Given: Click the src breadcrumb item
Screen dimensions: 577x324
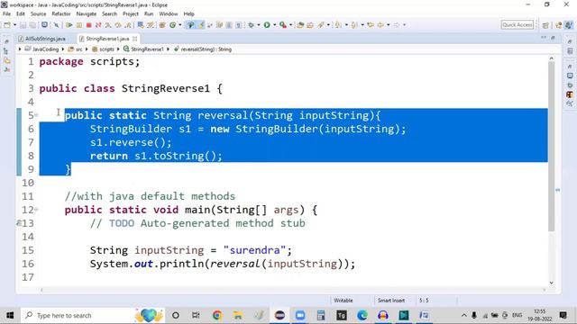Looking at the screenshot, I should point(76,49).
